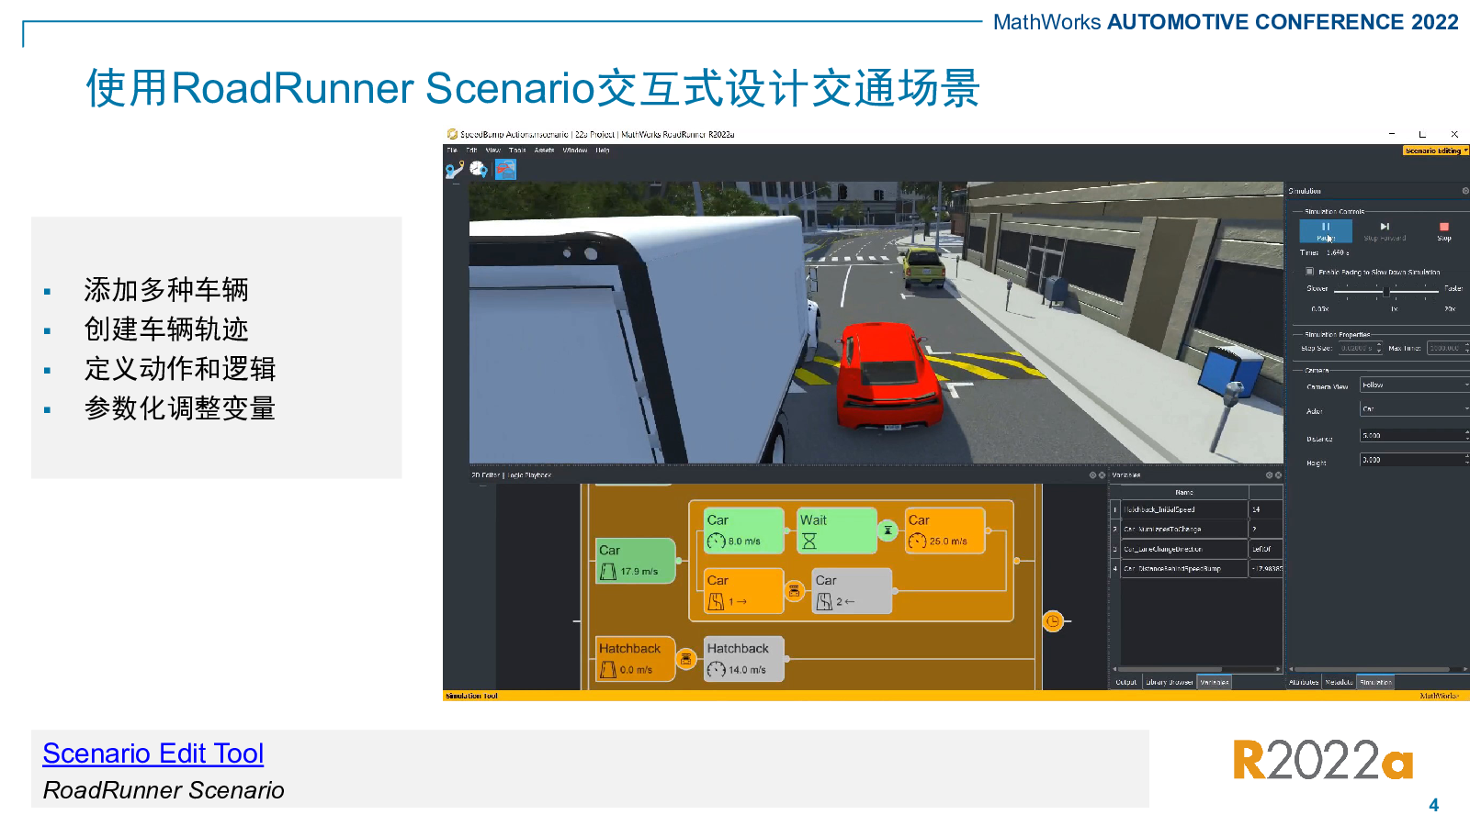Click the car condition icon after Hatchback 0.0
The width and height of the screenshot is (1470, 826).
[x=685, y=659]
